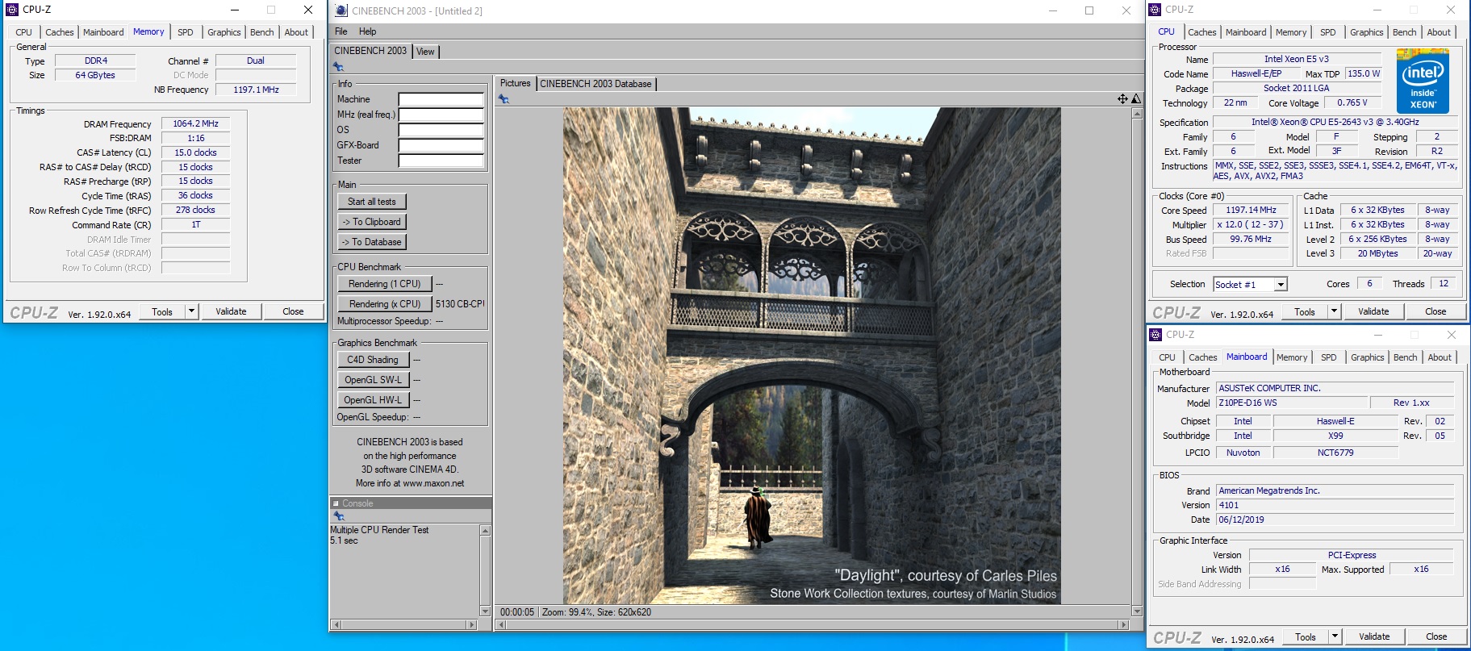Click the picture panel horizontal scrollbar right arrow

(x=1122, y=624)
